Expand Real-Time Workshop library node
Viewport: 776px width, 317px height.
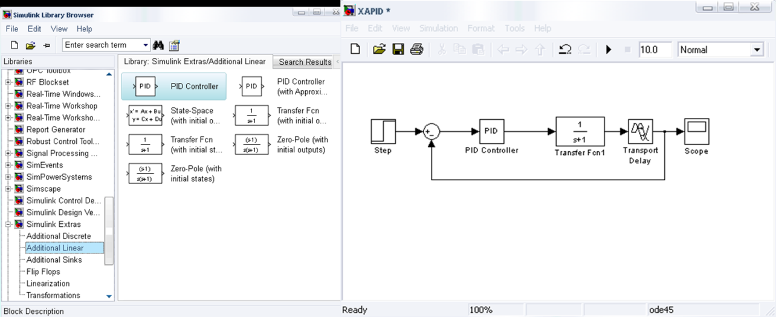8,106
